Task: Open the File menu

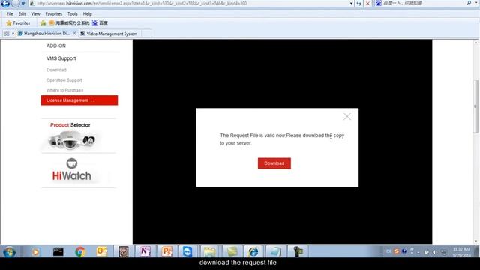Action: coord(10,14)
